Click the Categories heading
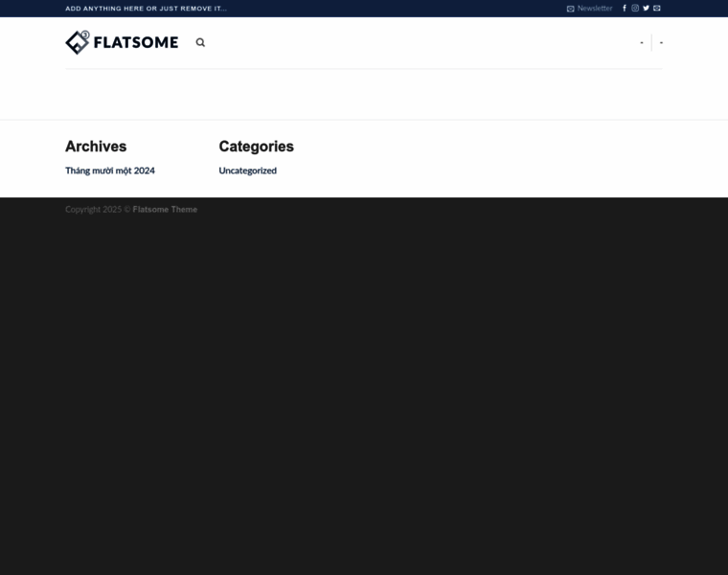This screenshot has width=728, height=575. [x=257, y=147]
